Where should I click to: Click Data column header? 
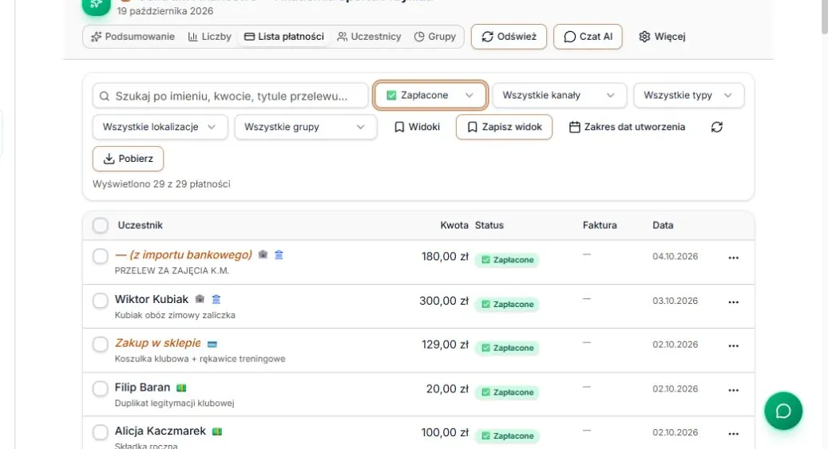point(663,225)
